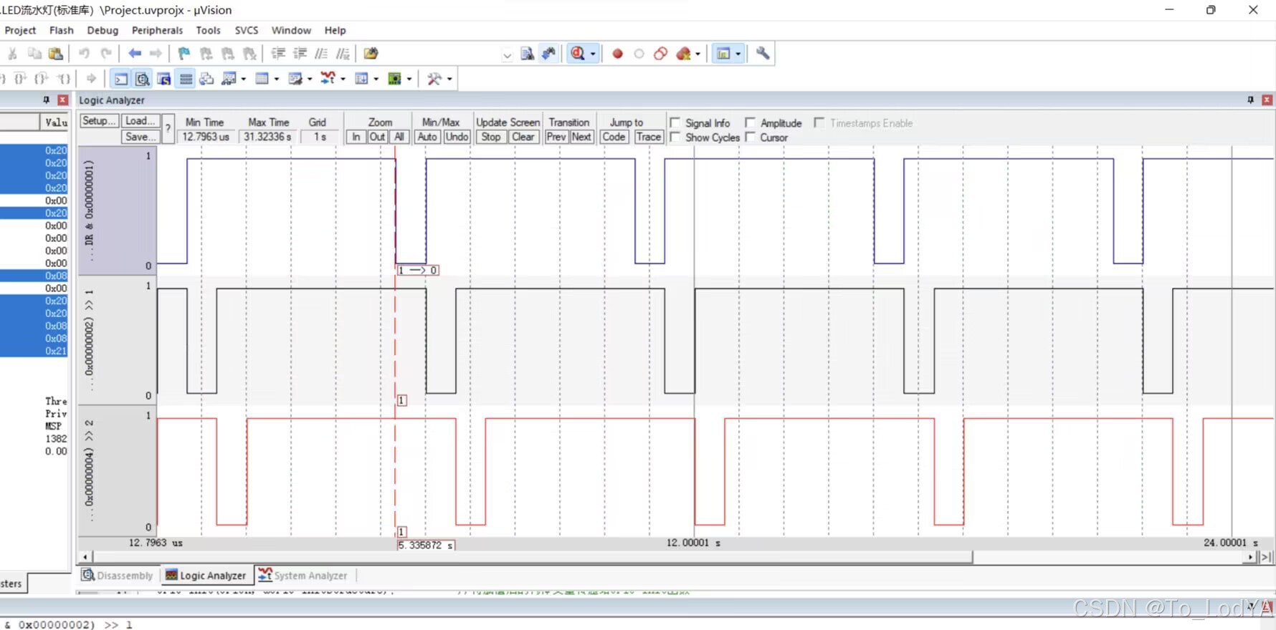Open Find in Files icon
Screen dimensions: 1276x630
[371, 54]
